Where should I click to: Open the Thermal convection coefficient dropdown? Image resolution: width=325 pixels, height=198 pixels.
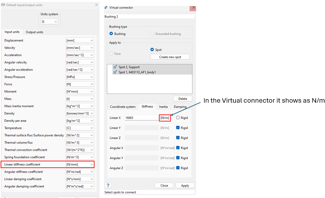coord(80,150)
